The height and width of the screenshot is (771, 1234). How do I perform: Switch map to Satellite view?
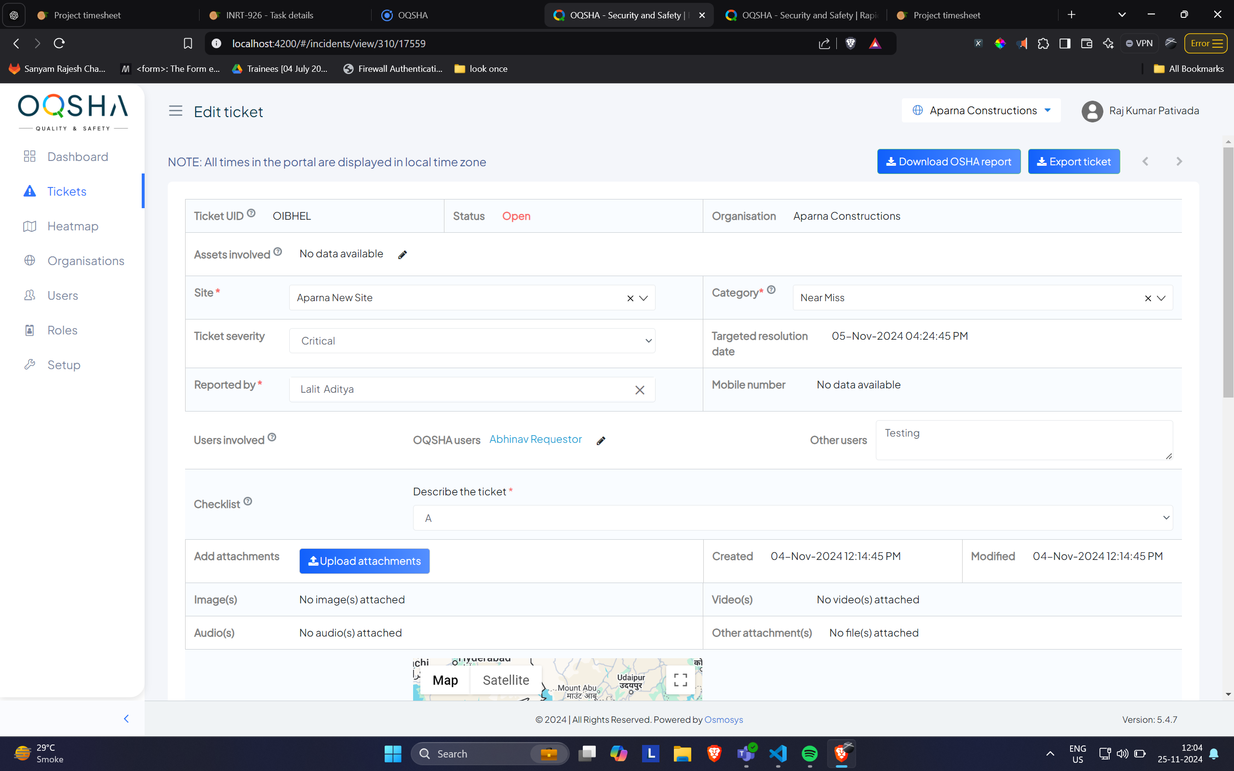505,680
